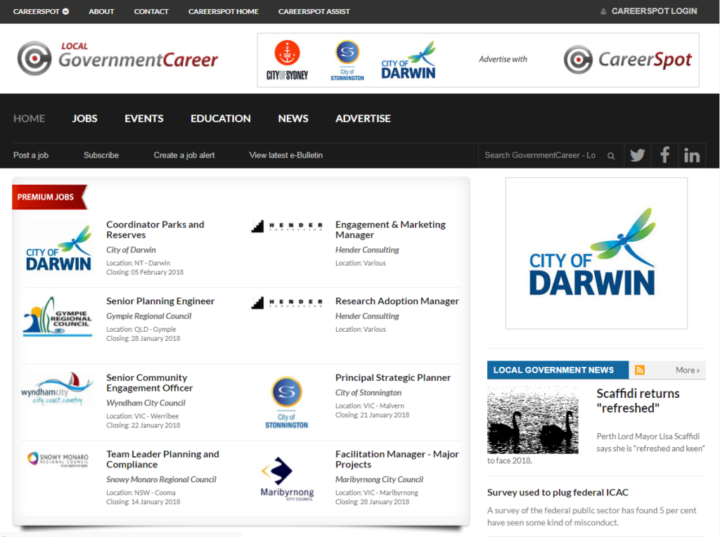Click Post a job link

click(31, 155)
